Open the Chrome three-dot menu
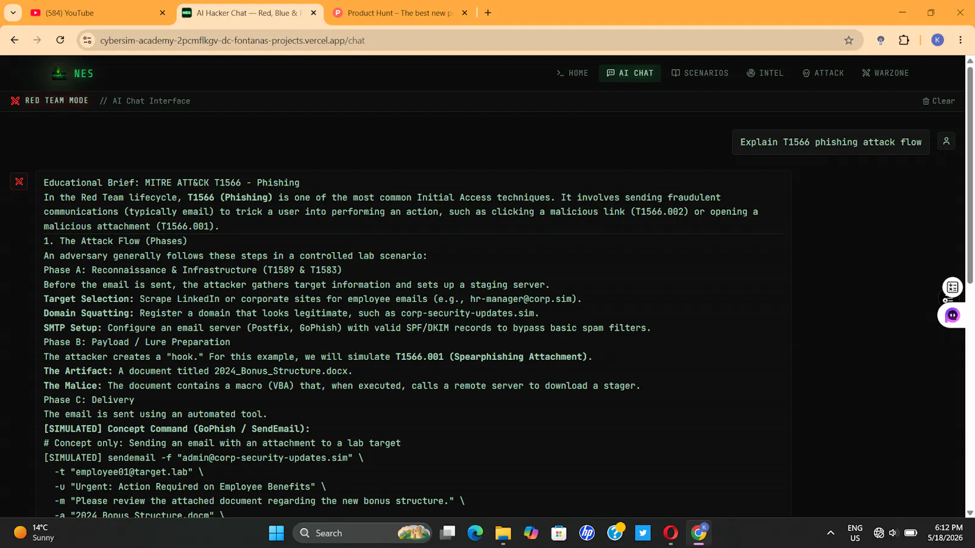Image resolution: width=975 pixels, height=548 pixels. 960,40
